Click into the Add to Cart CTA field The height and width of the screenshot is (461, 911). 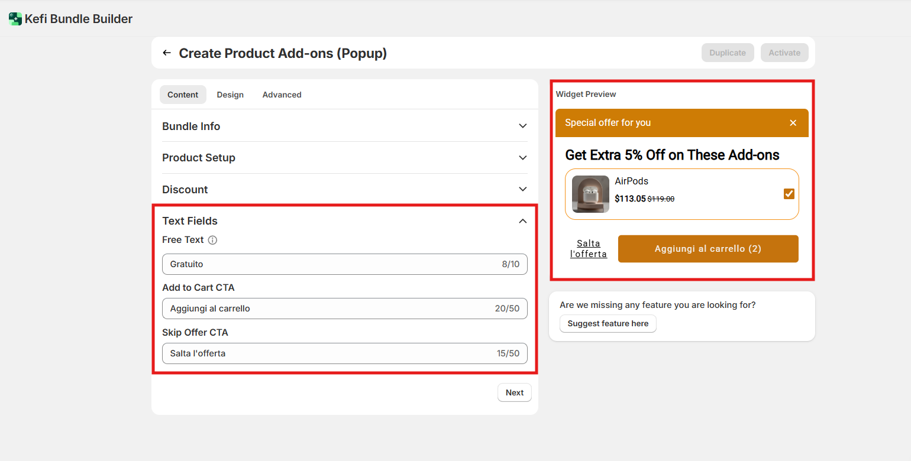(x=331, y=309)
